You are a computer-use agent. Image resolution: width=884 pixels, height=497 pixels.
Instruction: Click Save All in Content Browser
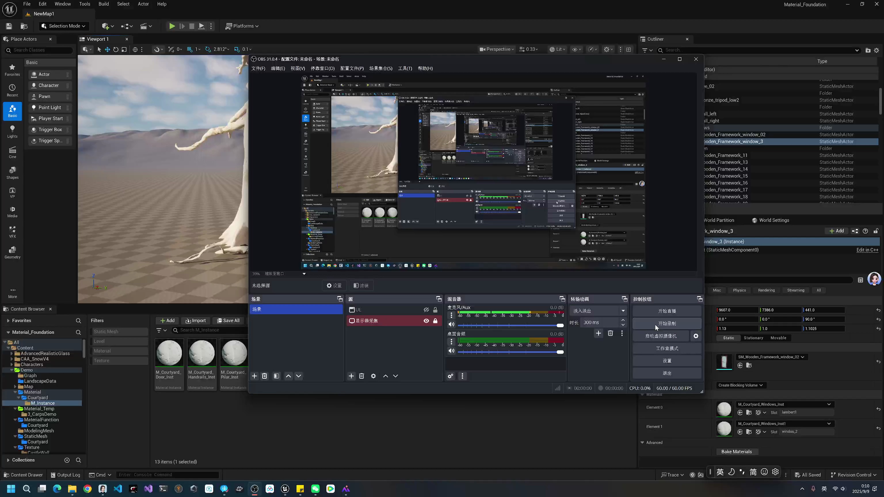point(228,321)
